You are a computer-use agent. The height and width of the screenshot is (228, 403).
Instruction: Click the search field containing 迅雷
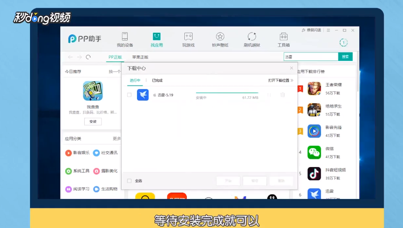click(311, 57)
